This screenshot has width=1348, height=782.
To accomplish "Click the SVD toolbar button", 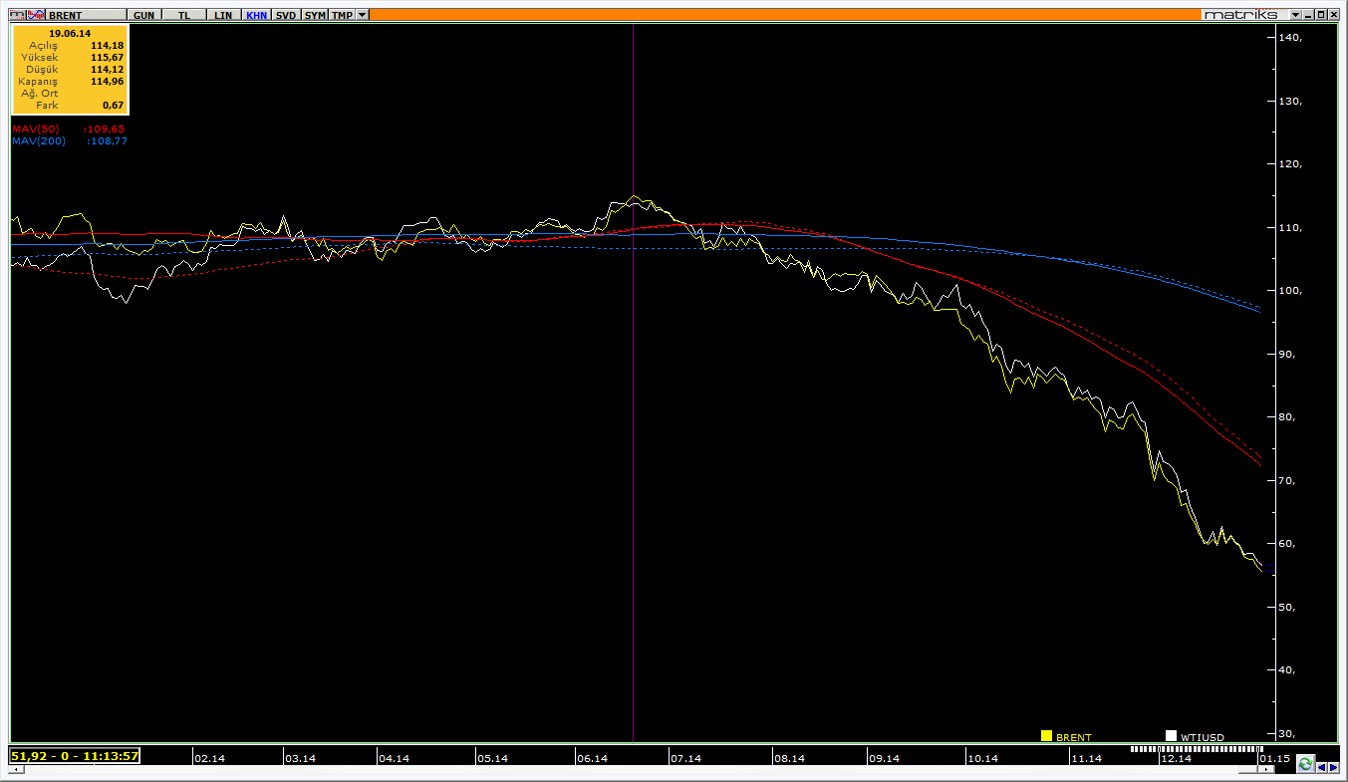I will pyautogui.click(x=286, y=15).
